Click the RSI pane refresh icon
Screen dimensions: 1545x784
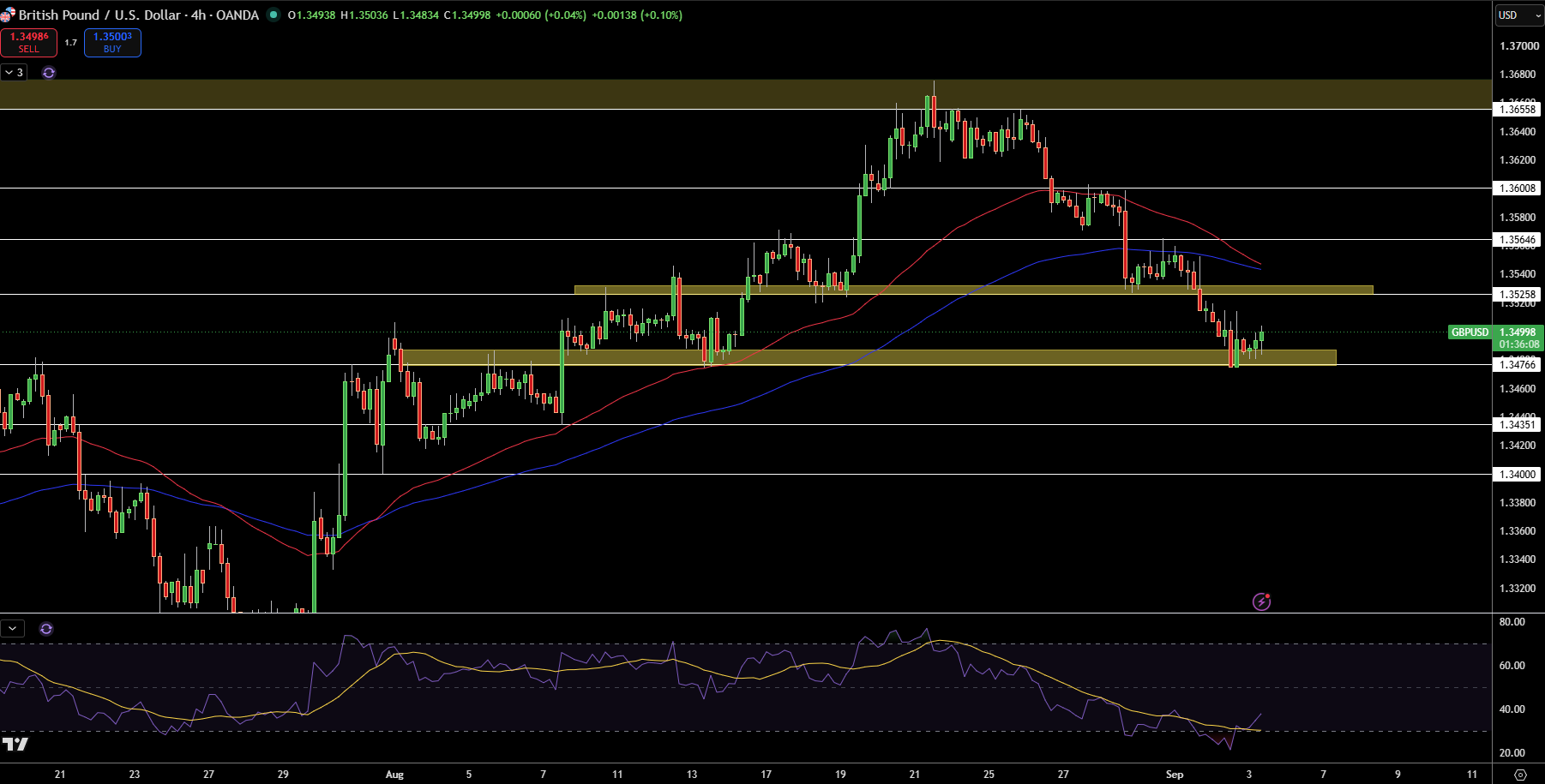[x=46, y=629]
